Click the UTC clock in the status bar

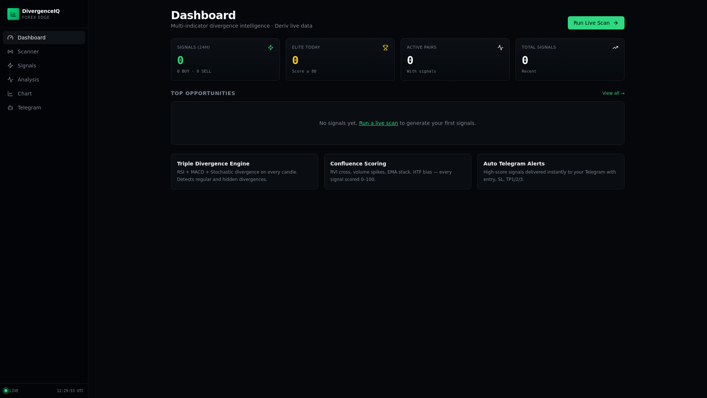point(70,391)
